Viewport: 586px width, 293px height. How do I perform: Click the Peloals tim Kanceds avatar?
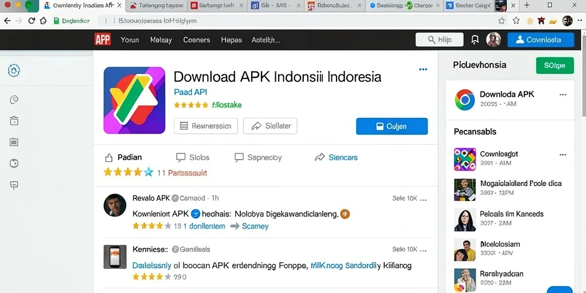[465, 220]
